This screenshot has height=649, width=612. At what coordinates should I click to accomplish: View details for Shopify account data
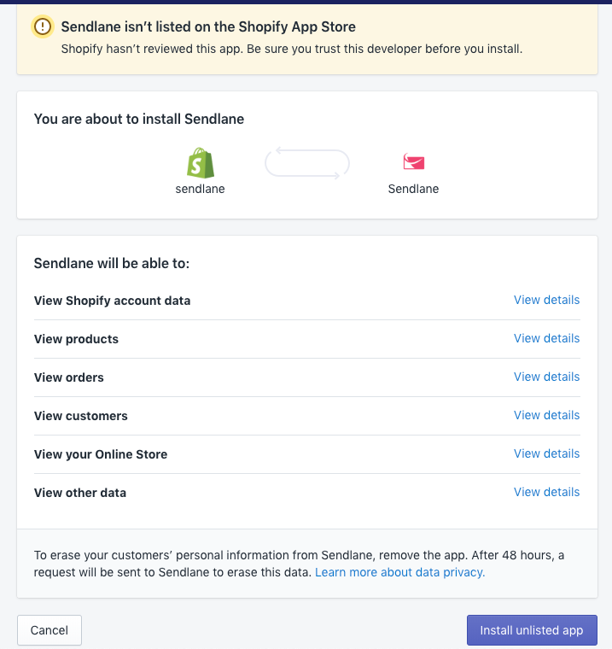point(546,300)
